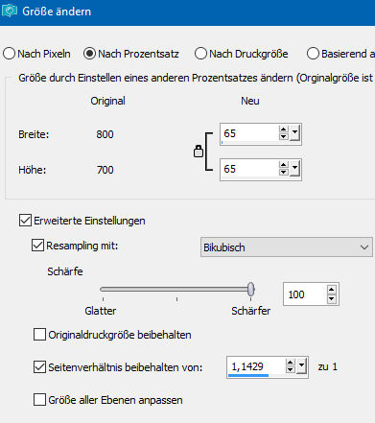Open the aspect ratio value dropdown arrow

[x=301, y=366]
